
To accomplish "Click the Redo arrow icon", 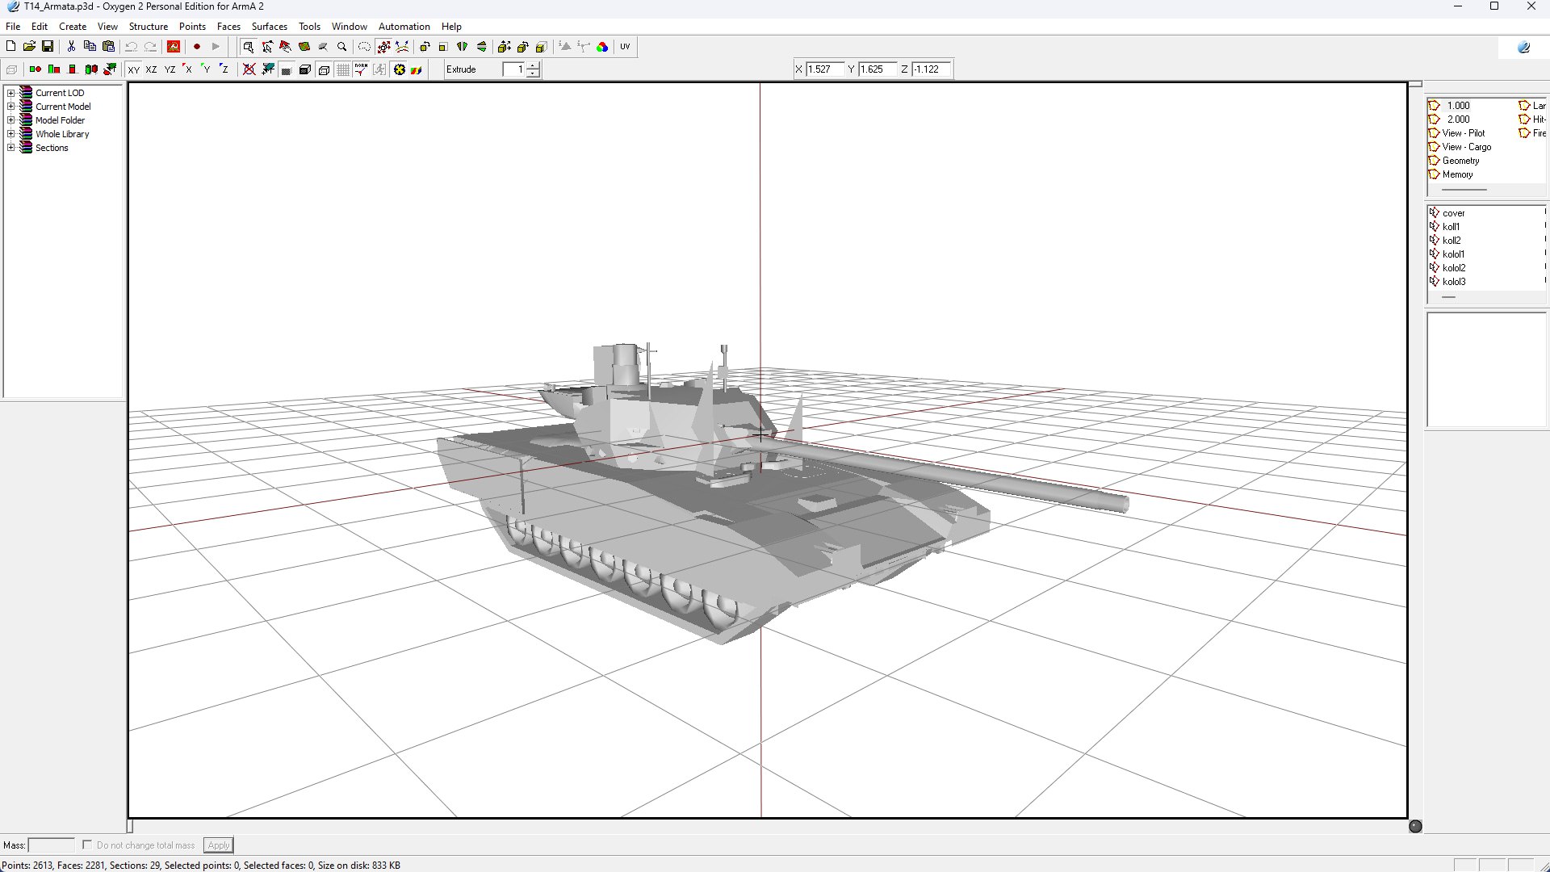I will click(x=150, y=47).
